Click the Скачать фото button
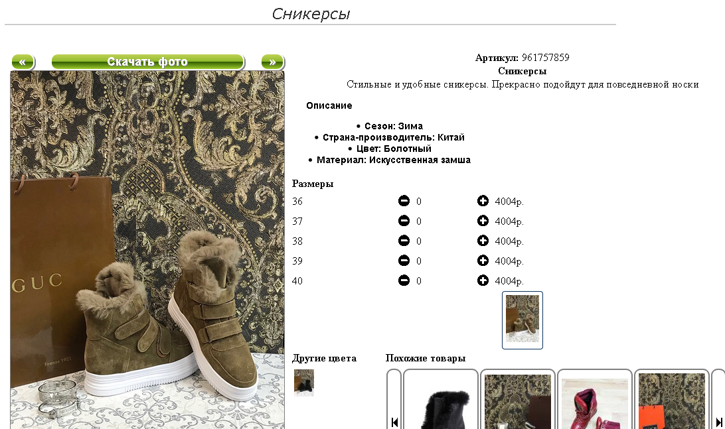 [x=147, y=62]
